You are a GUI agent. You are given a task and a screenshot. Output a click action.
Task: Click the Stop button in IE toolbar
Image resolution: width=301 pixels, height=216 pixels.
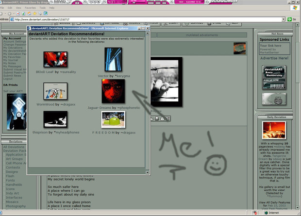(18, 14)
